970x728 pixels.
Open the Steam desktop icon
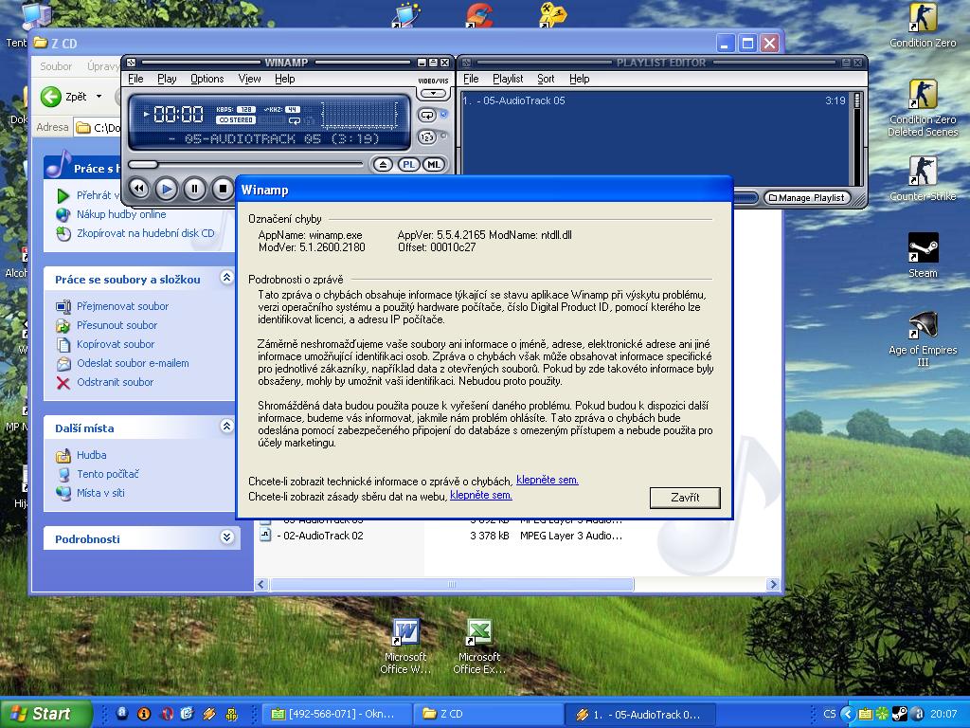pyautogui.click(x=923, y=255)
